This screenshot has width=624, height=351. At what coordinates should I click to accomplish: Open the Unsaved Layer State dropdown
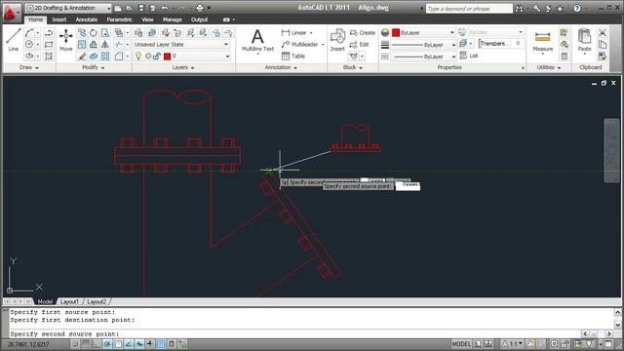click(181, 44)
